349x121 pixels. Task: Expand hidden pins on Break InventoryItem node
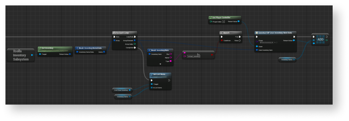point(160,64)
